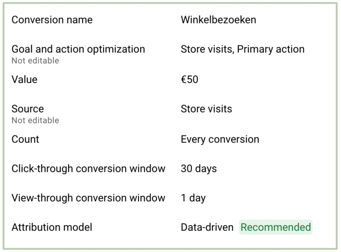Click Not editable under Goal and action

pos(35,61)
